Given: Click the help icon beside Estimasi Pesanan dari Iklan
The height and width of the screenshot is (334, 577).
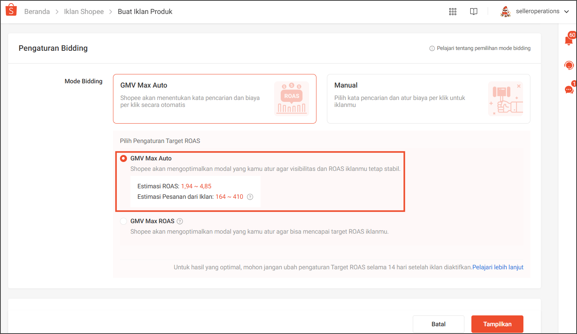Looking at the screenshot, I should [x=250, y=197].
